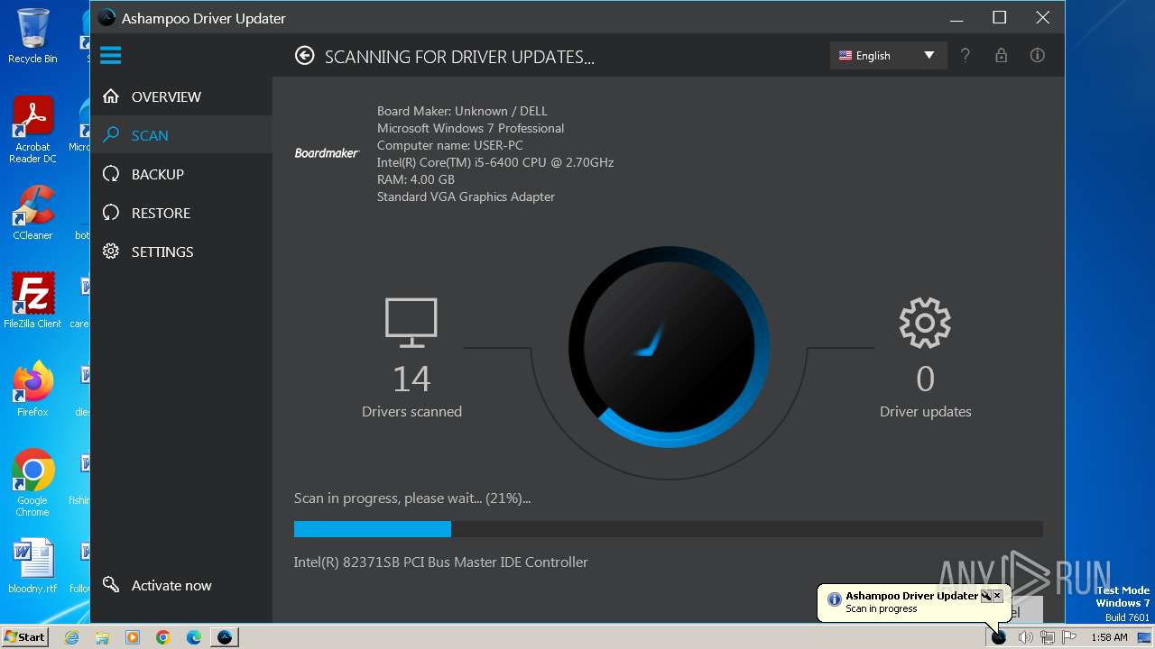1155x649 pixels.
Task: Open bloodny.rtf desktop file
Action: pyautogui.click(x=32, y=566)
